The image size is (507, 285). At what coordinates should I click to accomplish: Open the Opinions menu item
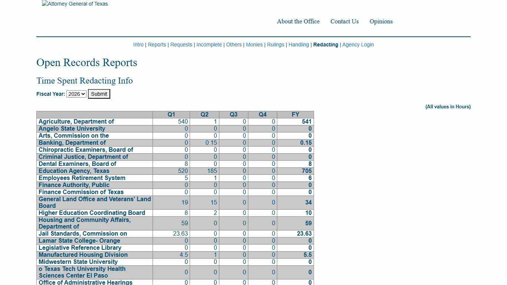coord(381,22)
